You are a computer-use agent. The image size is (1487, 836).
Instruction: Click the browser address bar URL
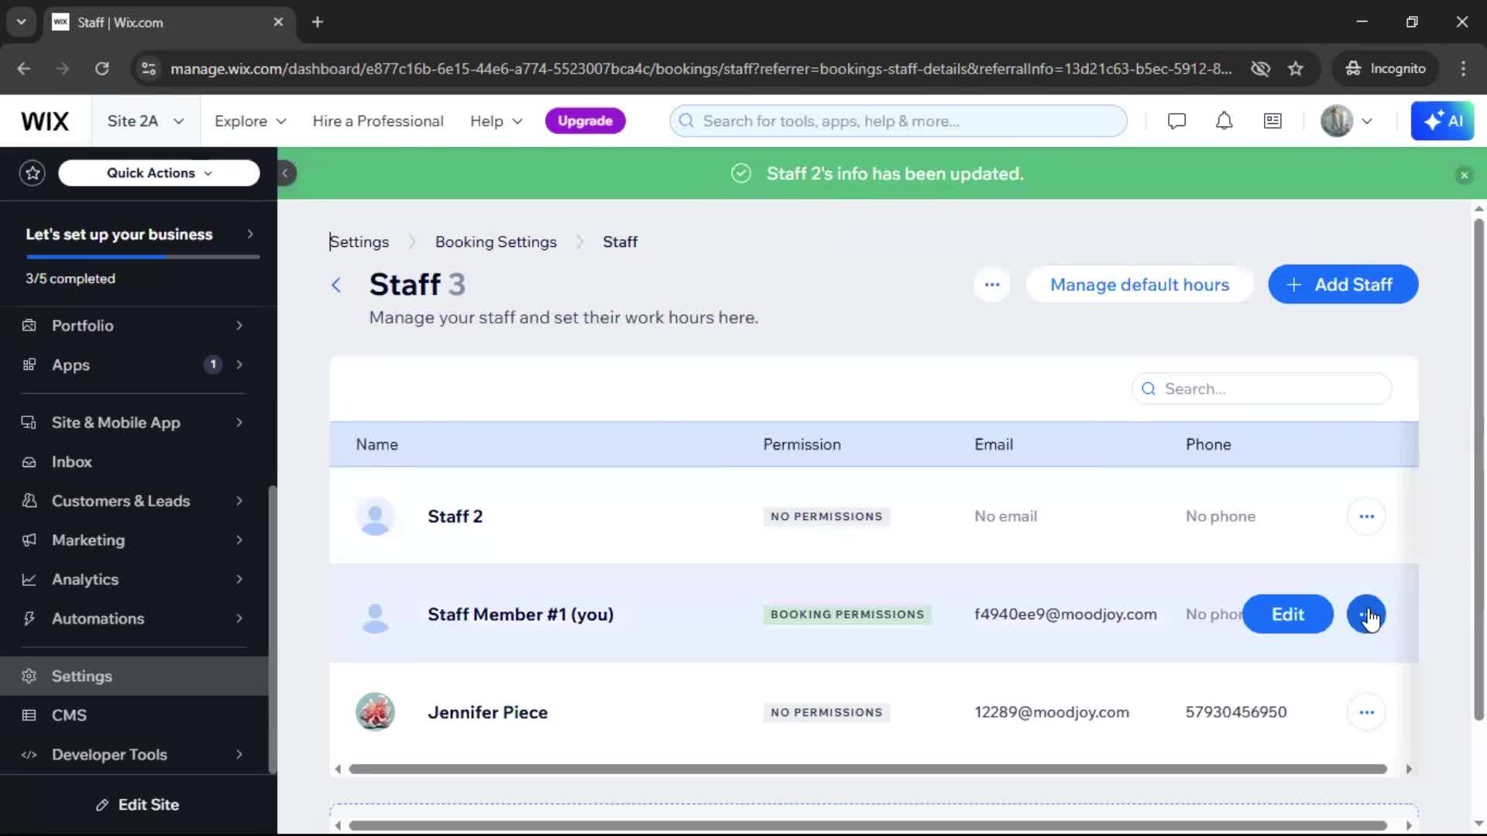pyautogui.click(x=701, y=69)
